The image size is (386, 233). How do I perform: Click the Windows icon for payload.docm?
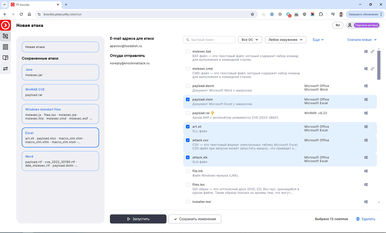[366, 86]
